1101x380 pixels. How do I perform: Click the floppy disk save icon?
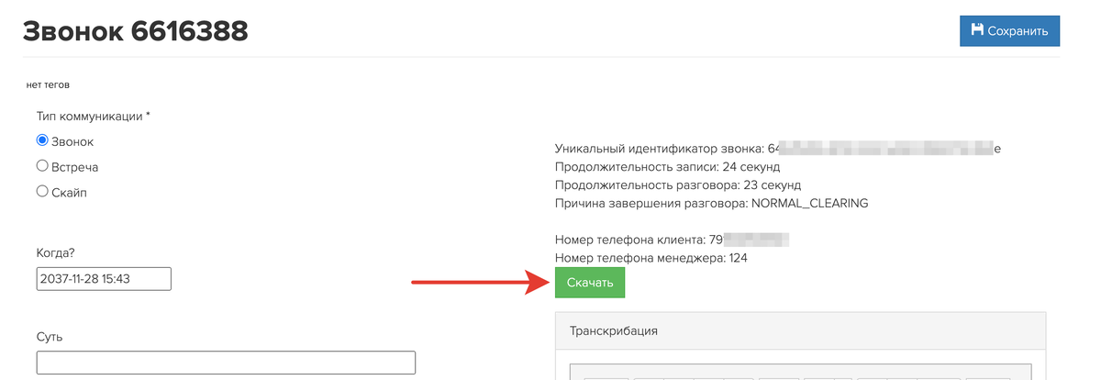coord(977,30)
